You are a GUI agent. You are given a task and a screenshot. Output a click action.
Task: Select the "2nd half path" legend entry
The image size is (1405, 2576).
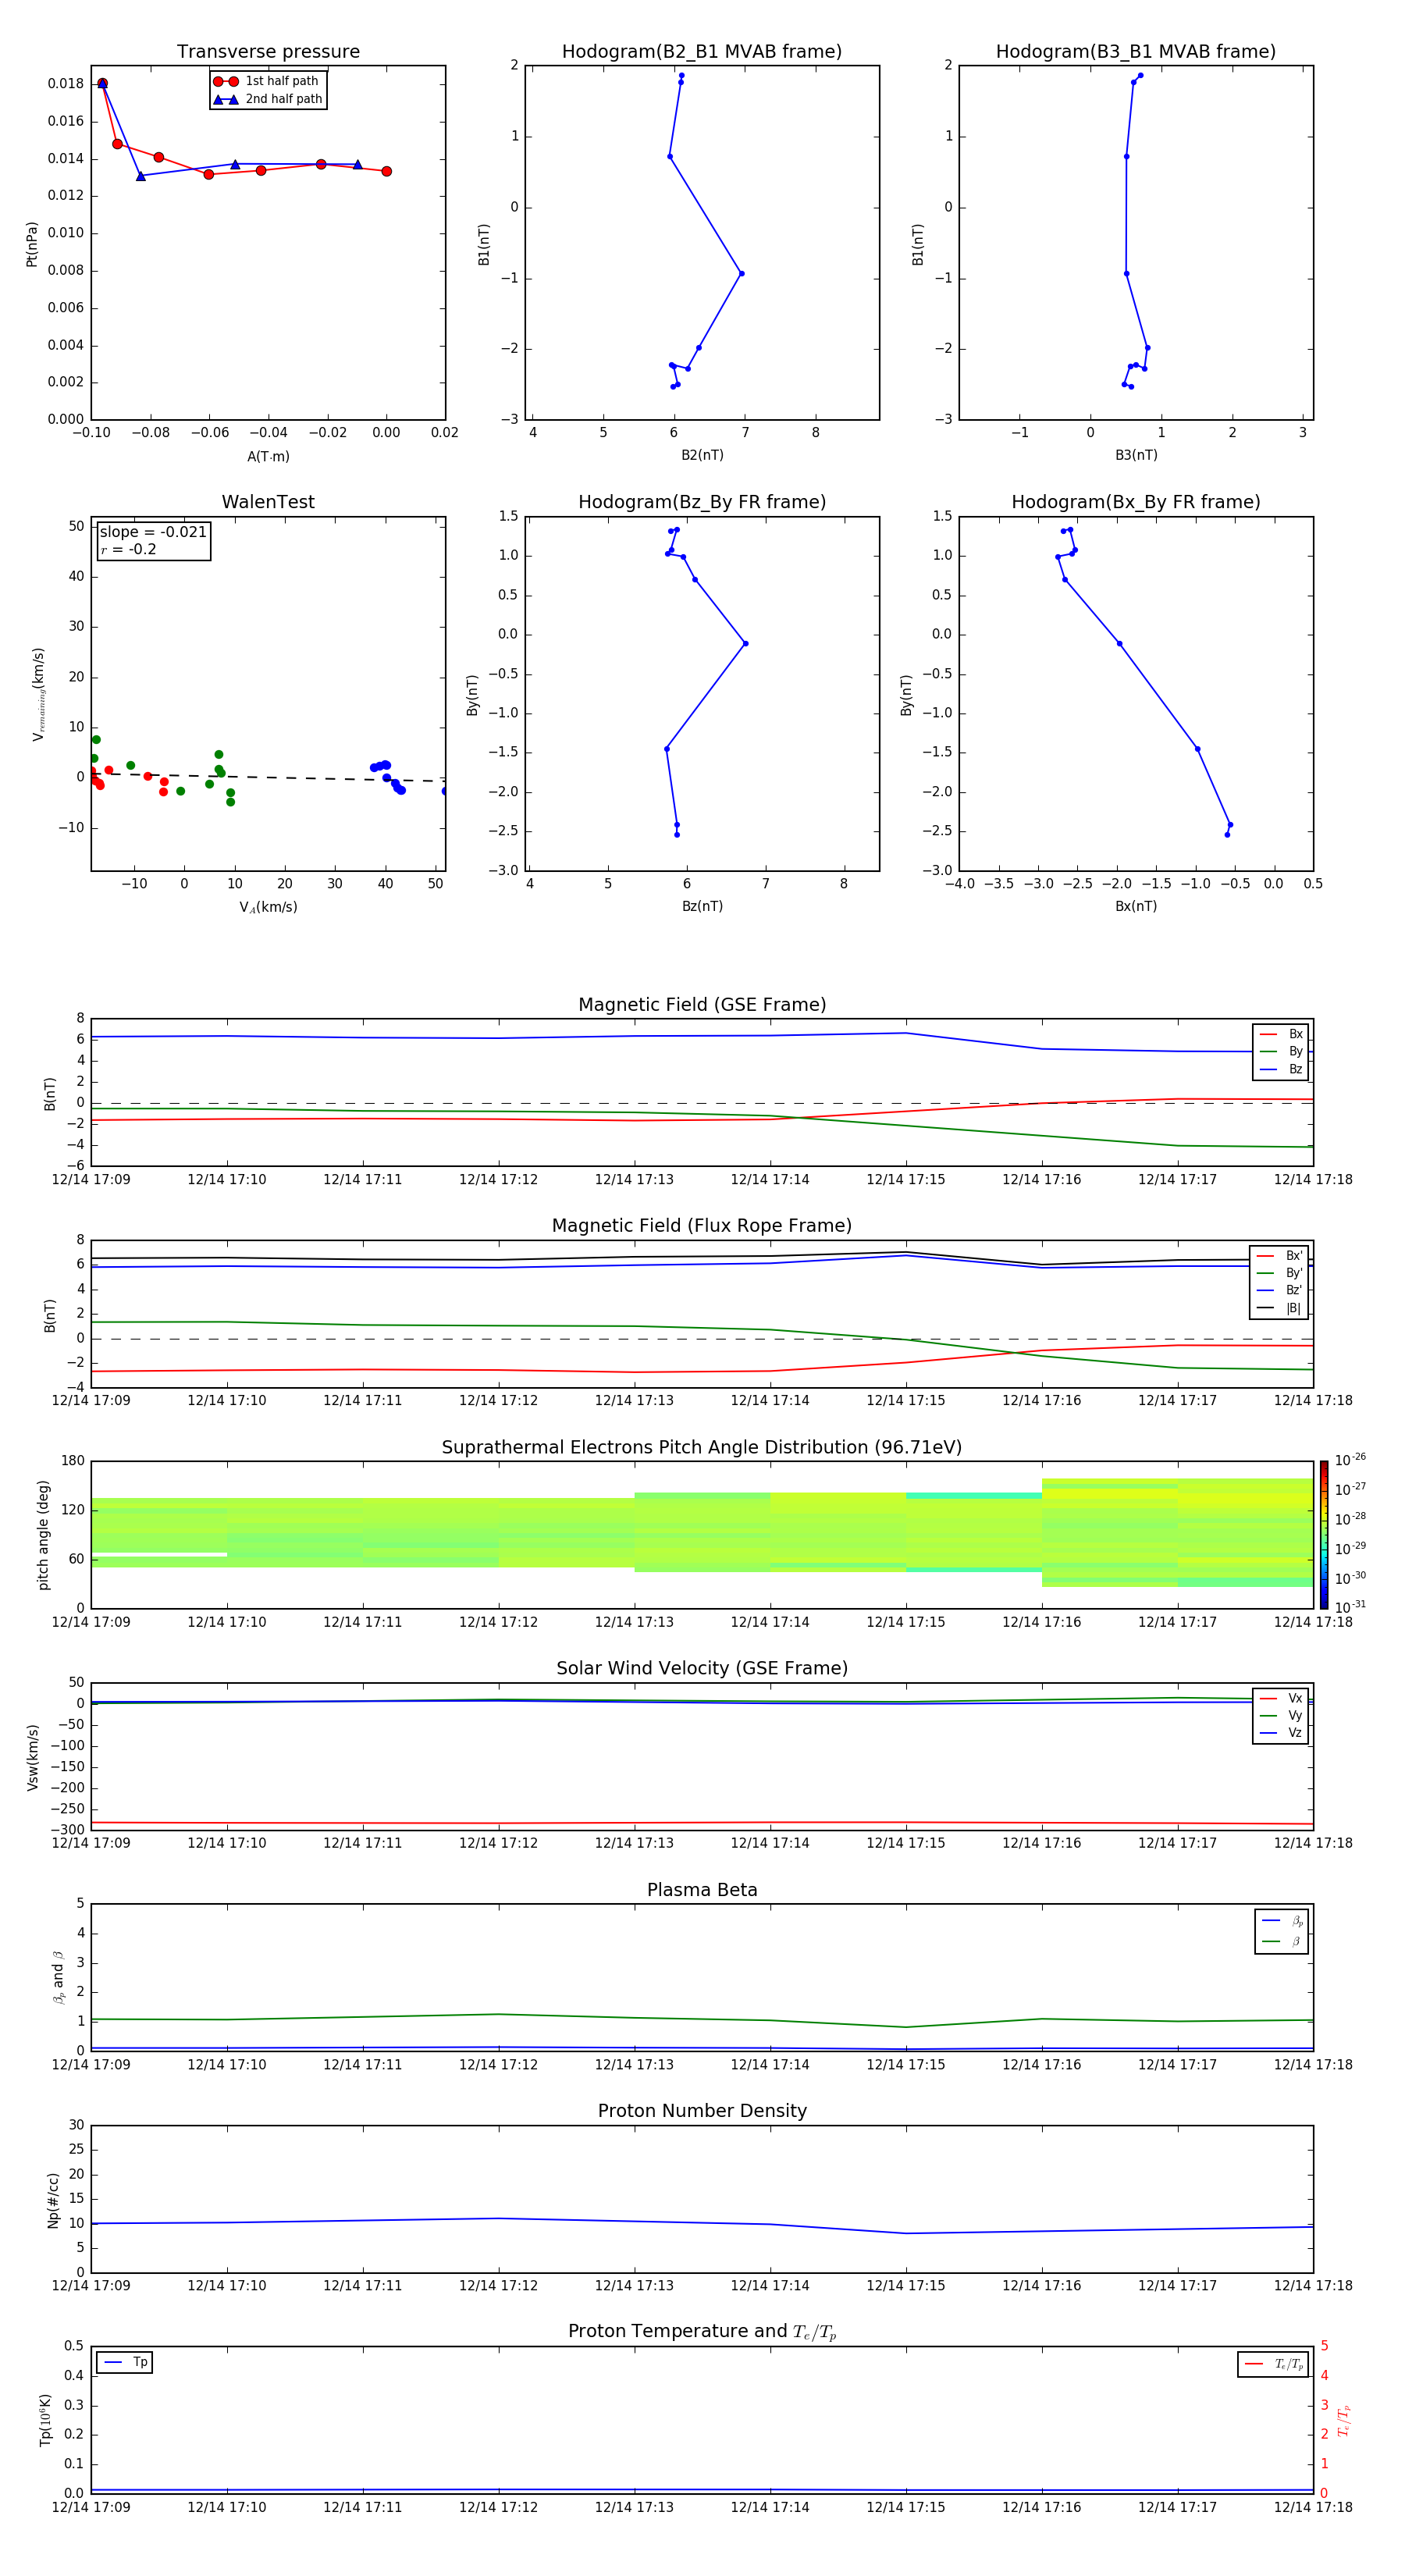click(268, 99)
